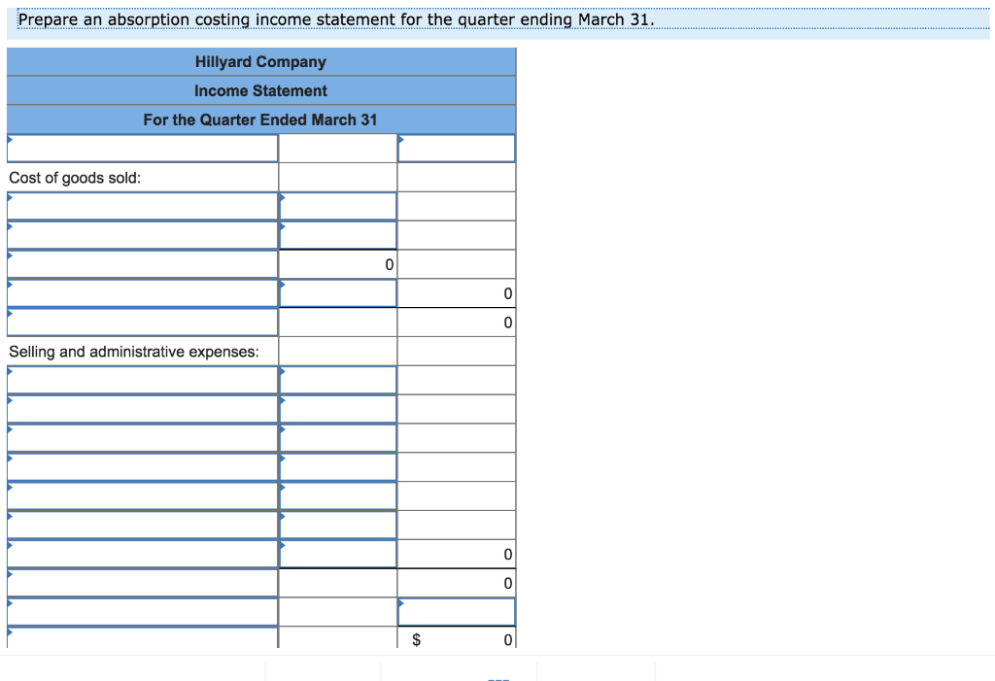Open the top row amount dropdown in the right column
The image size is (995, 681).
coord(456,148)
